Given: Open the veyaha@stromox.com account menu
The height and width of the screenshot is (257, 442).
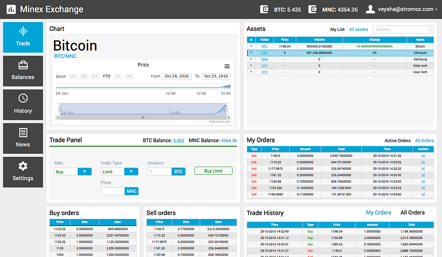Looking at the screenshot, I should click(408, 9).
